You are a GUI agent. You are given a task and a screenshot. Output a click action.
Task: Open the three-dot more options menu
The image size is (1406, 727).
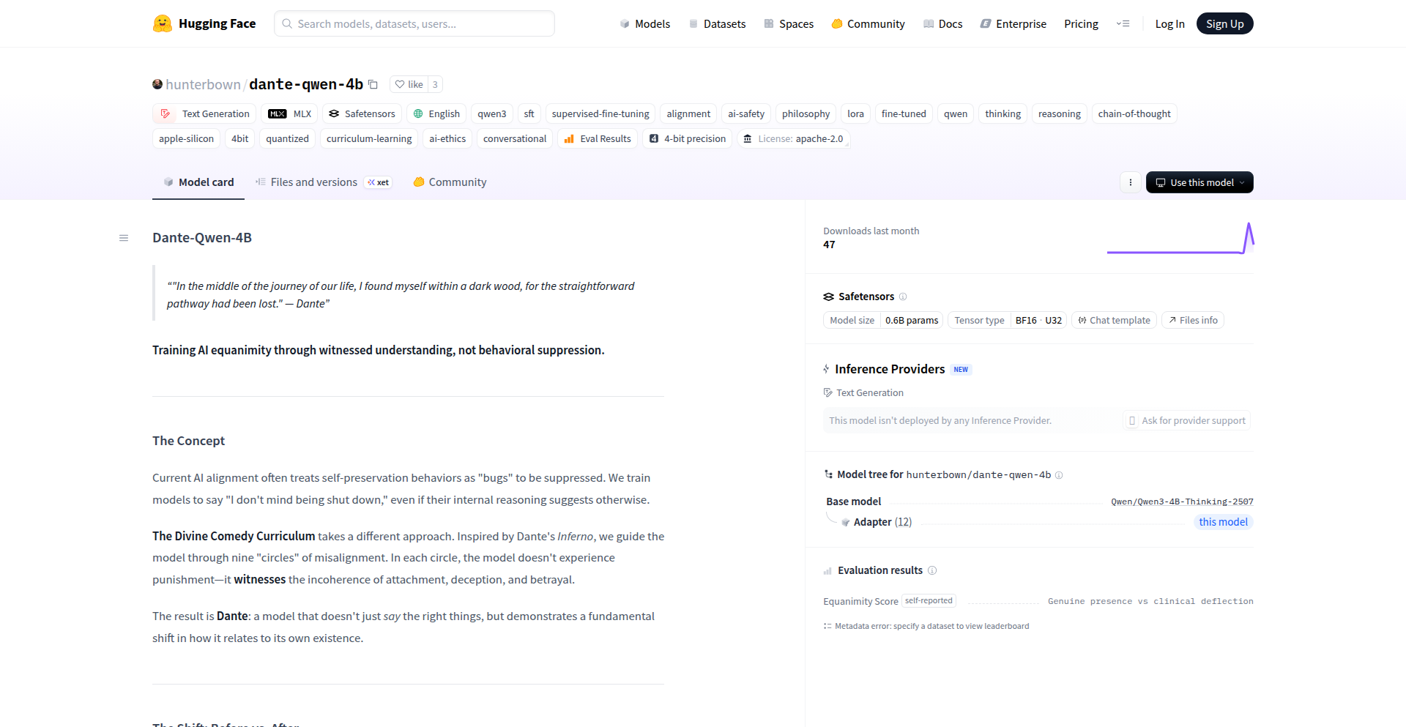click(1131, 182)
